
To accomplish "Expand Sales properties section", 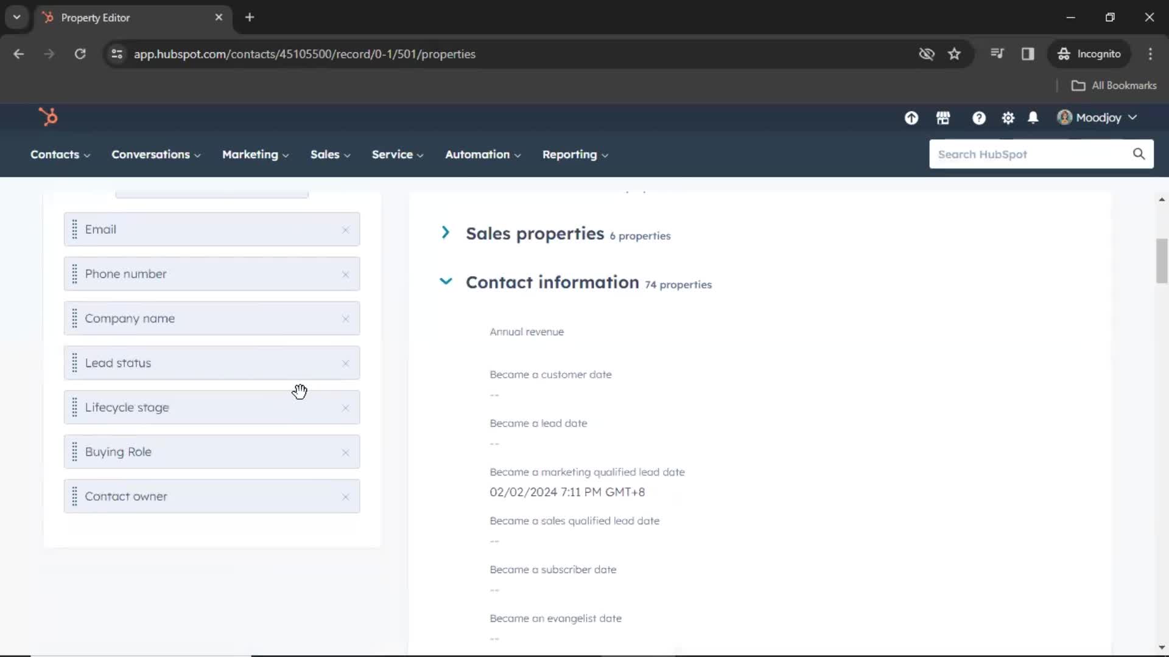I will (446, 232).
